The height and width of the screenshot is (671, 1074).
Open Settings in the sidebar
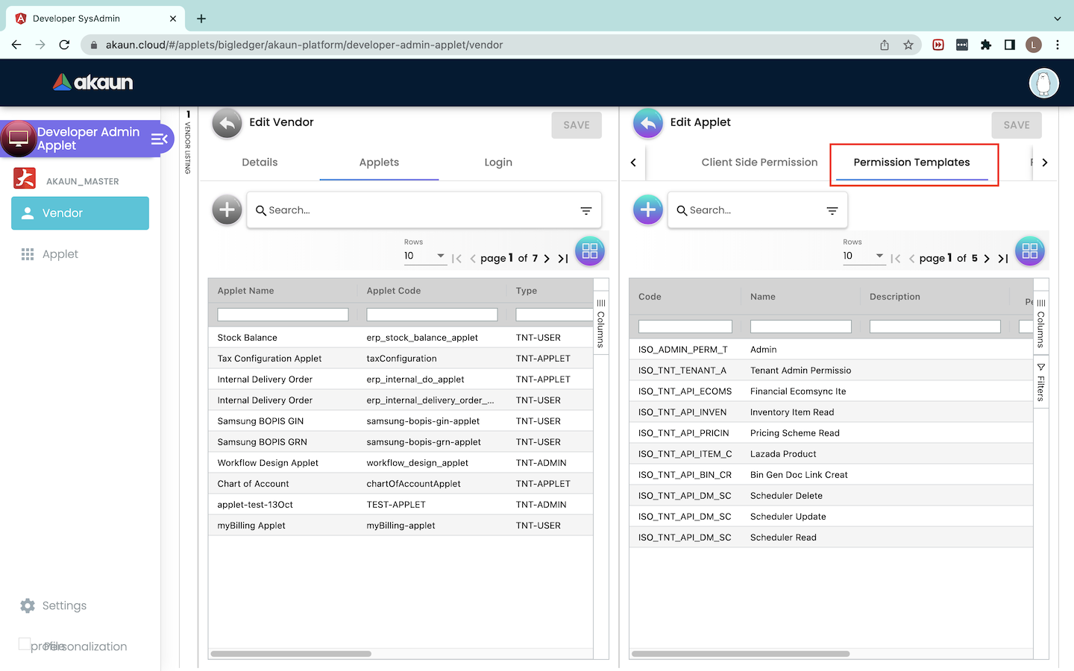(64, 605)
